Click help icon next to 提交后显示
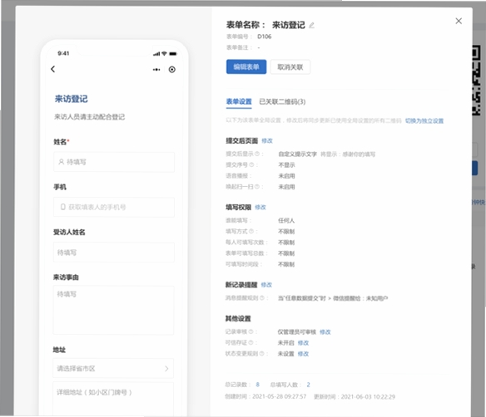 click(257, 154)
